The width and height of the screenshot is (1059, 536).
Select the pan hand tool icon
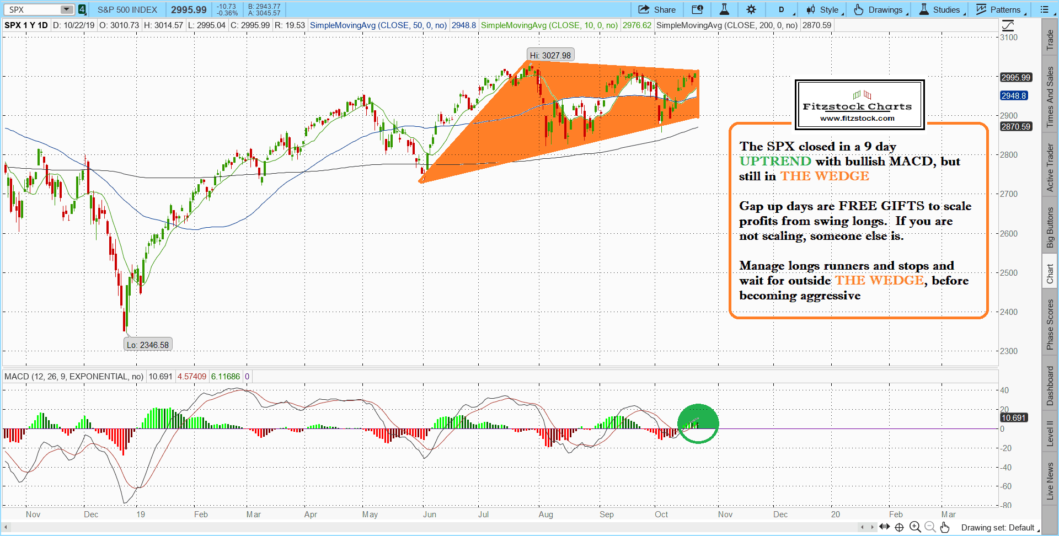[945, 527]
